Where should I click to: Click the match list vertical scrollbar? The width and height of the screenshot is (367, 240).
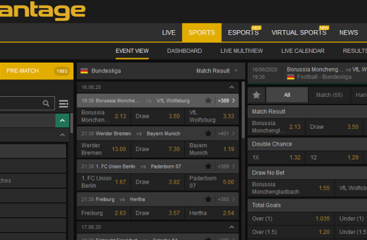point(243,110)
